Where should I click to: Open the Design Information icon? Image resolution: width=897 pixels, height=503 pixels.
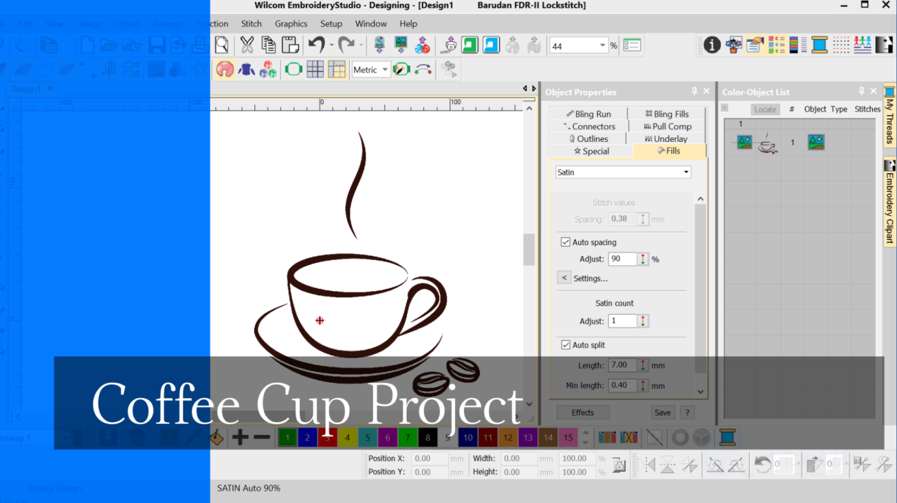click(x=712, y=45)
